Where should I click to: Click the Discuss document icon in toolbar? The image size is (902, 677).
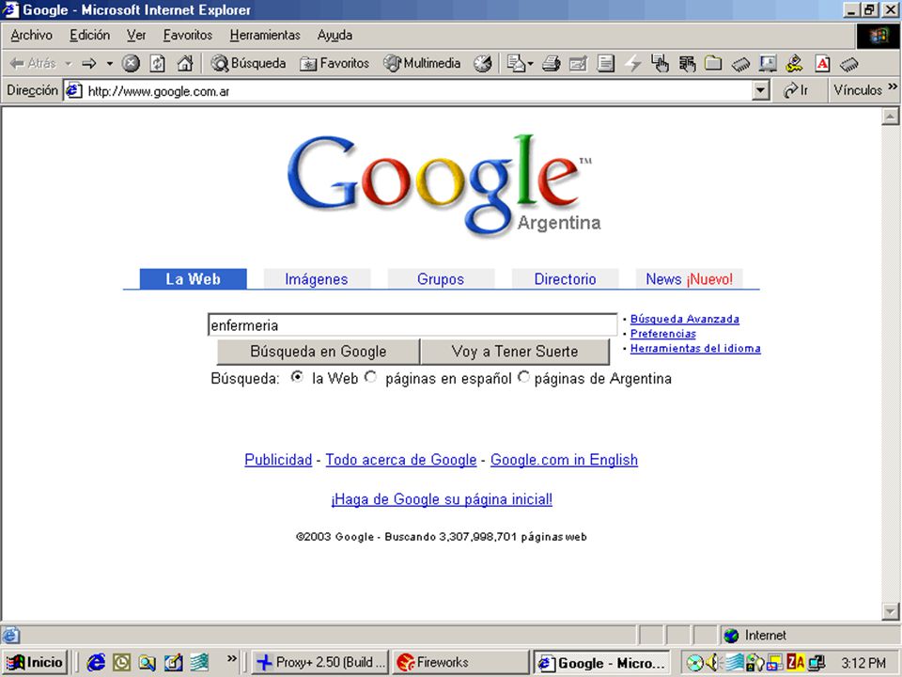[x=605, y=63]
